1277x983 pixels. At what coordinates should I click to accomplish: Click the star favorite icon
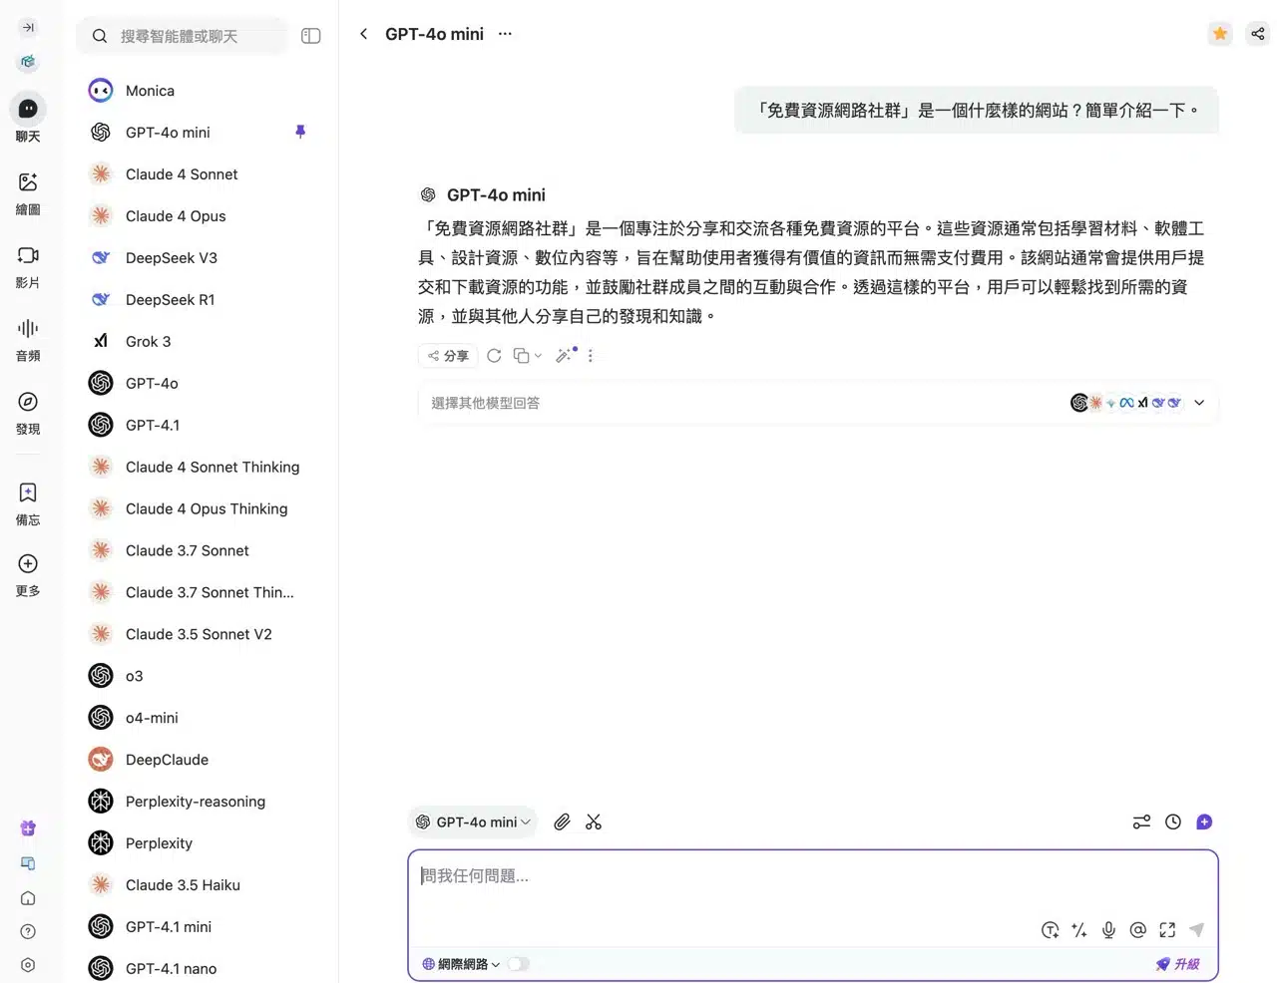click(1219, 34)
